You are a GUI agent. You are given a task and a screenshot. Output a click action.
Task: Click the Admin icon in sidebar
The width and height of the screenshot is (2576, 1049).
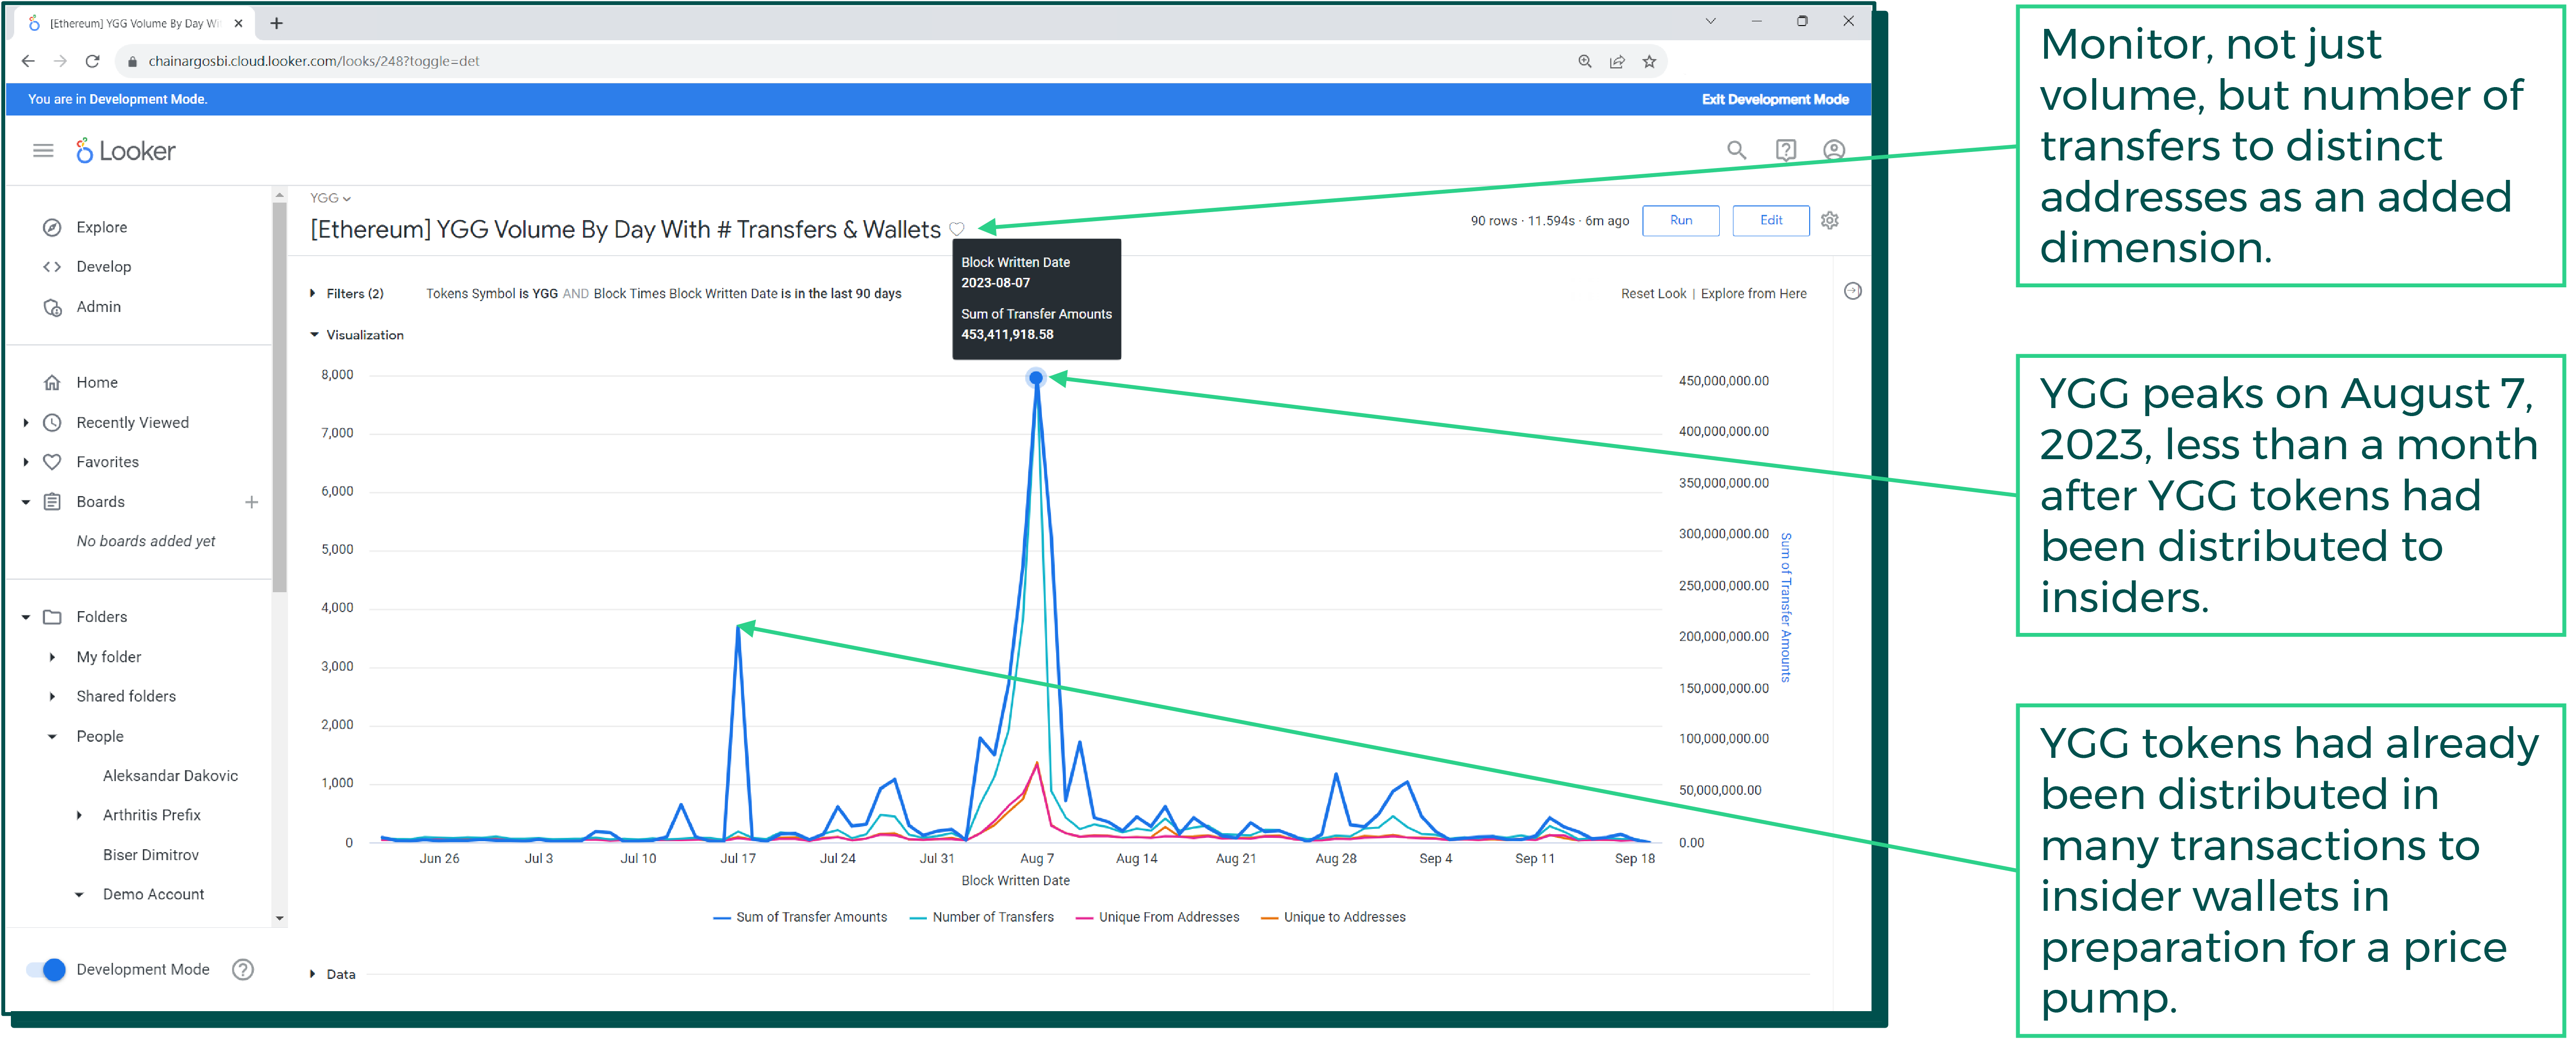coord(52,307)
